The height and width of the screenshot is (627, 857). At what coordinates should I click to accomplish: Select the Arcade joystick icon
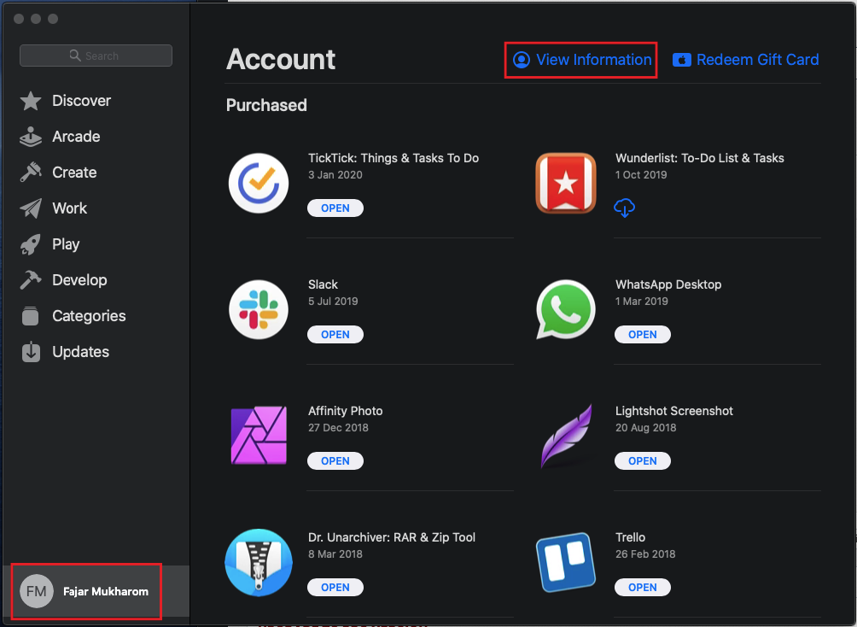pyautogui.click(x=31, y=137)
